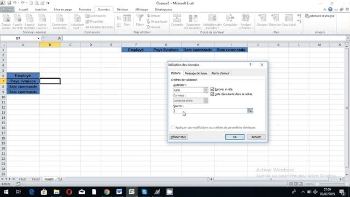Click the Save icon in quick access toolbar
This screenshot has height=197, width=350.
9,3
